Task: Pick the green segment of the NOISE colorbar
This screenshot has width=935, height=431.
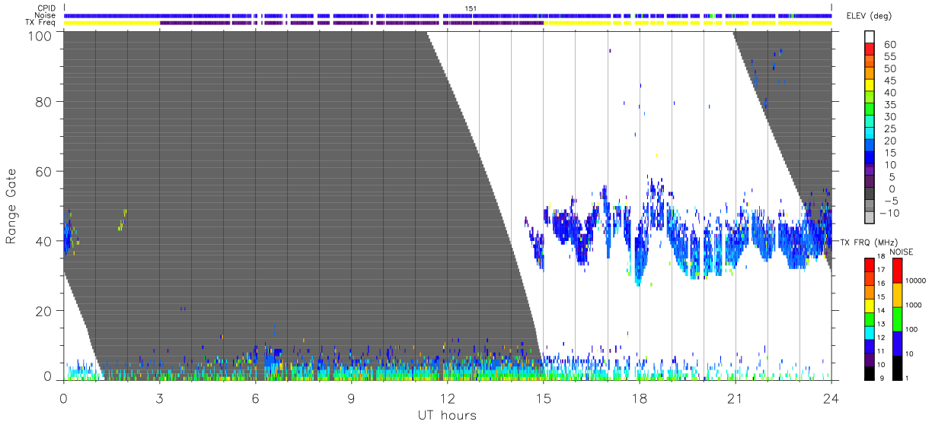Action: click(x=898, y=318)
